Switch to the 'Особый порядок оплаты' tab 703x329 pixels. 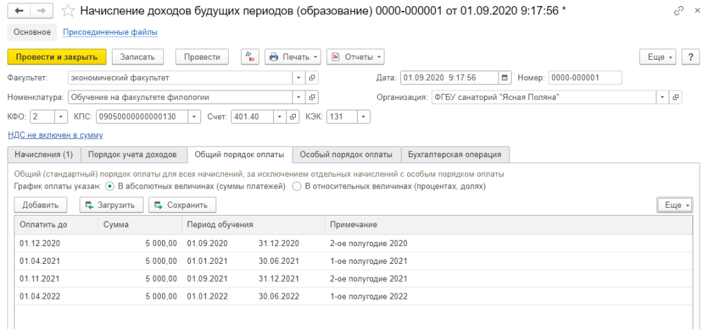click(x=345, y=154)
